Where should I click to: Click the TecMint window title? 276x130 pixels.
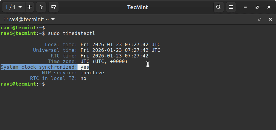click(138, 7)
